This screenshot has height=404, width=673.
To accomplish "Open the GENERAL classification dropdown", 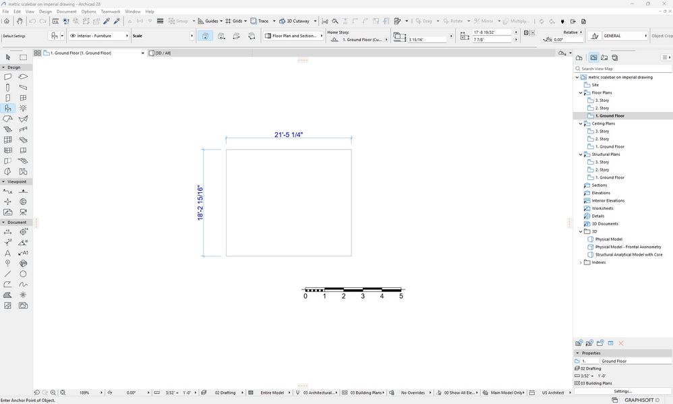I will pyautogui.click(x=624, y=36).
